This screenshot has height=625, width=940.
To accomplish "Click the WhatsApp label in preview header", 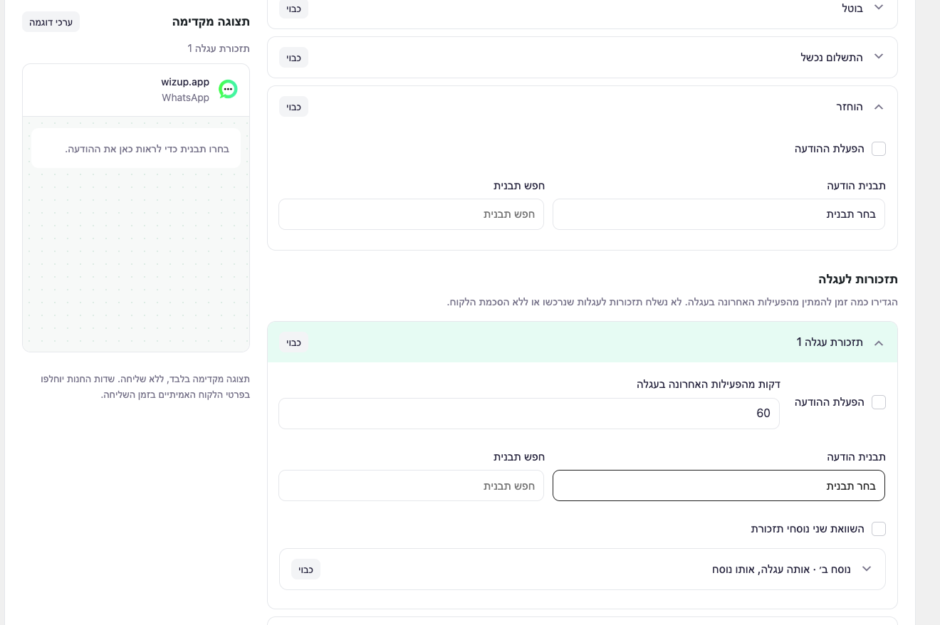I will 185,98.
